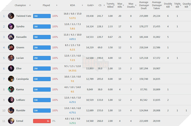This screenshot has width=191, height=126.
Task: Select Twisted Fate's double kill value 6
Action: coord(168,16)
